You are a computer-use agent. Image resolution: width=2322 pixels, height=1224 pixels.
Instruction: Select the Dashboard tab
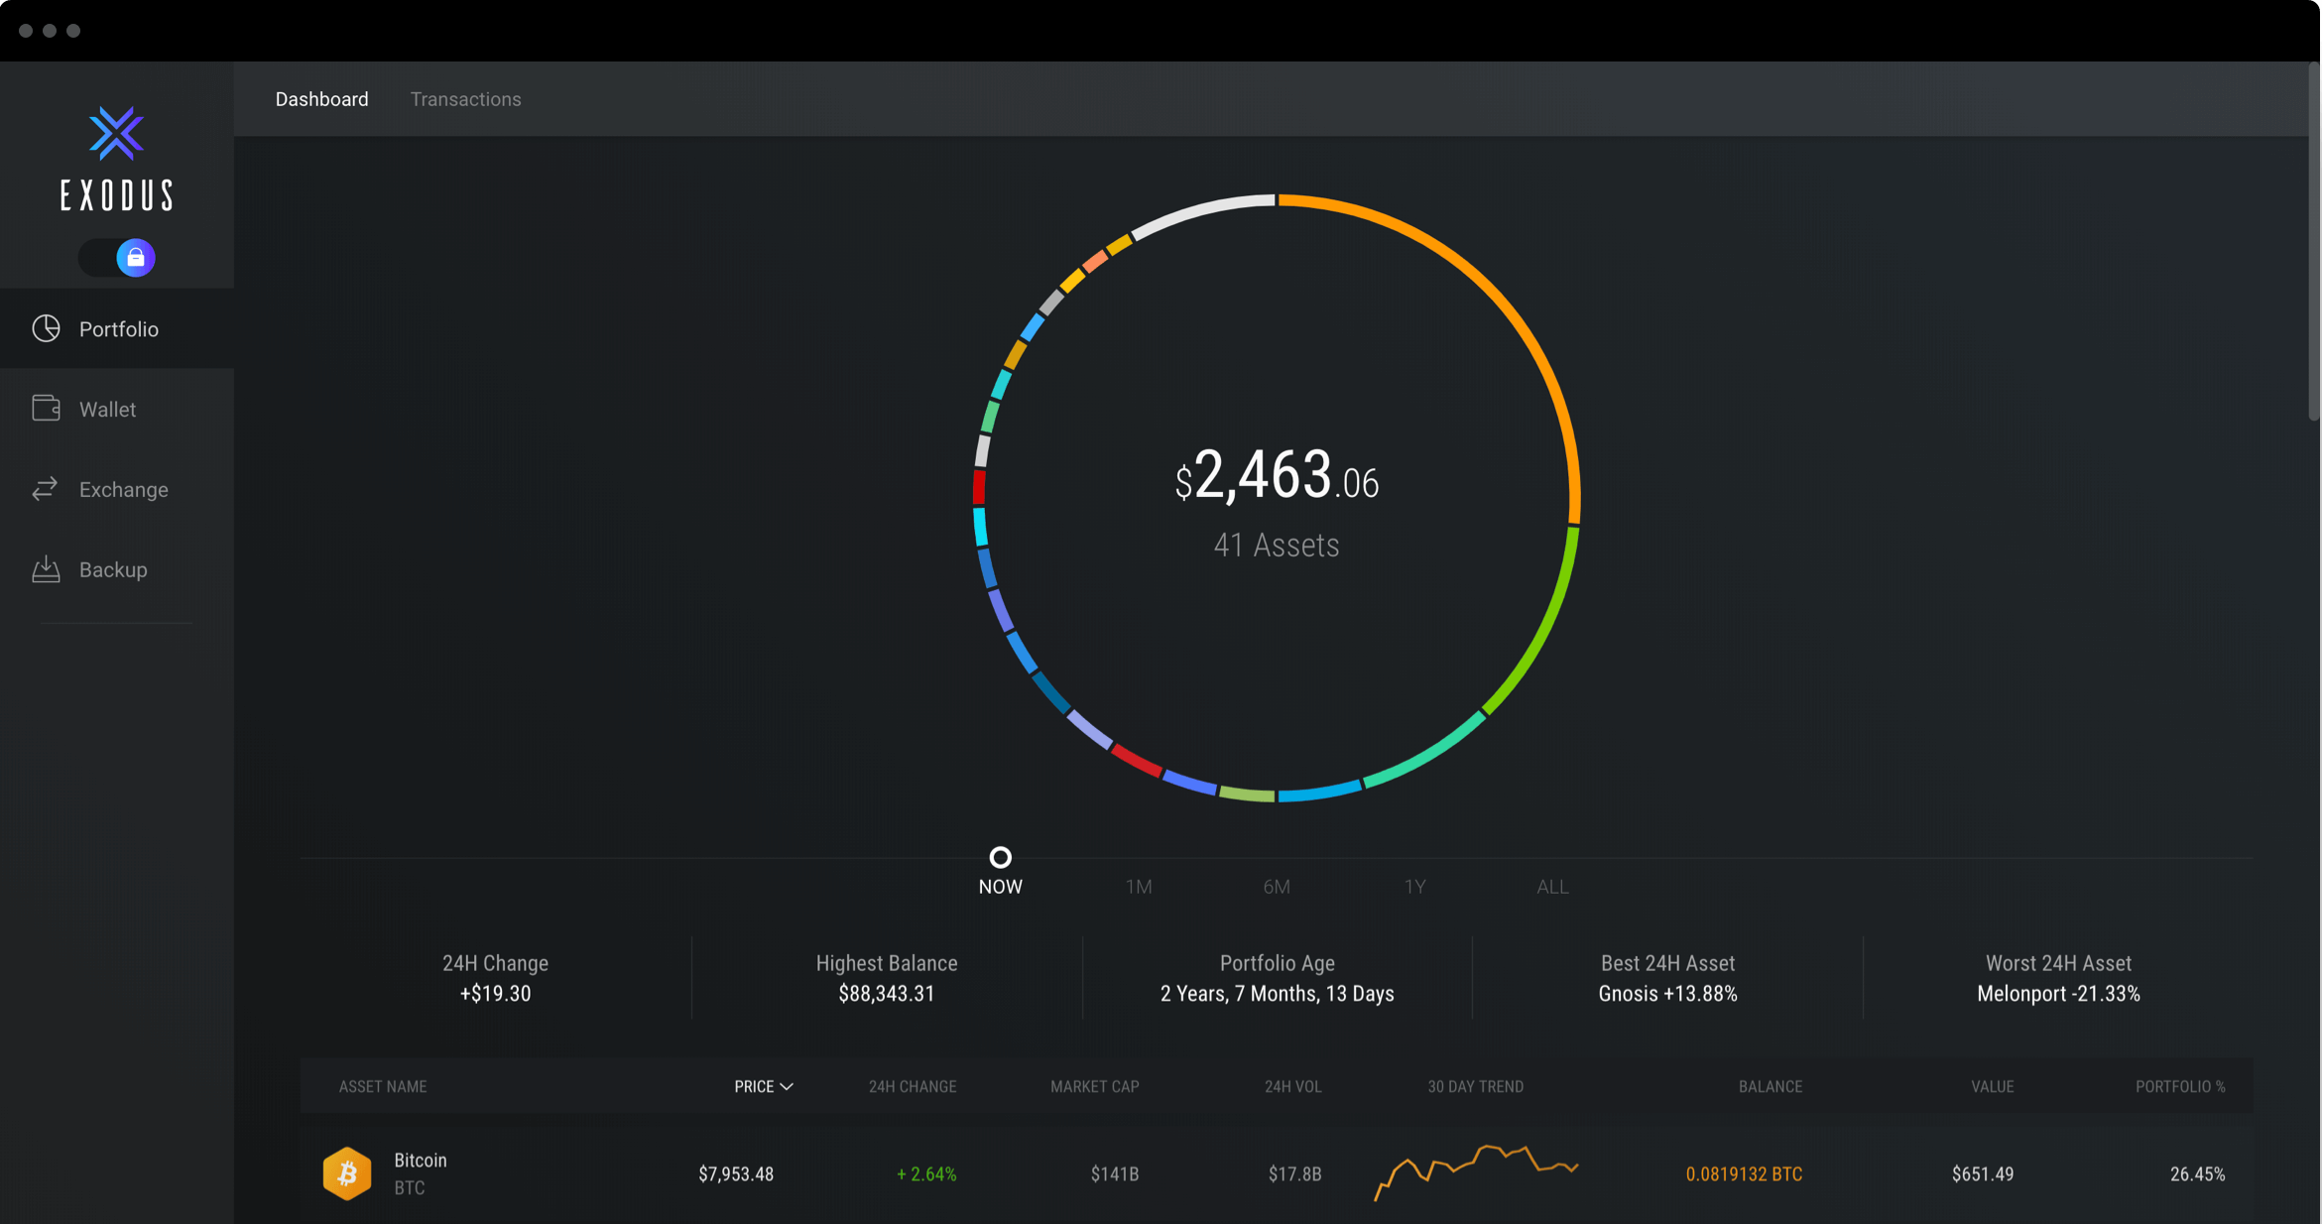321,98
